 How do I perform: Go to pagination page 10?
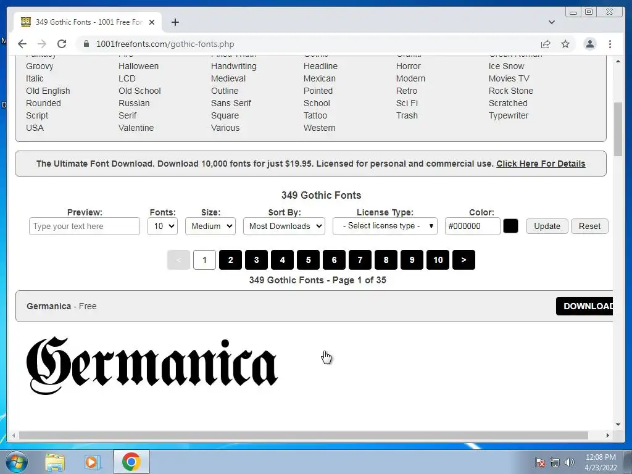click(438, 260)
